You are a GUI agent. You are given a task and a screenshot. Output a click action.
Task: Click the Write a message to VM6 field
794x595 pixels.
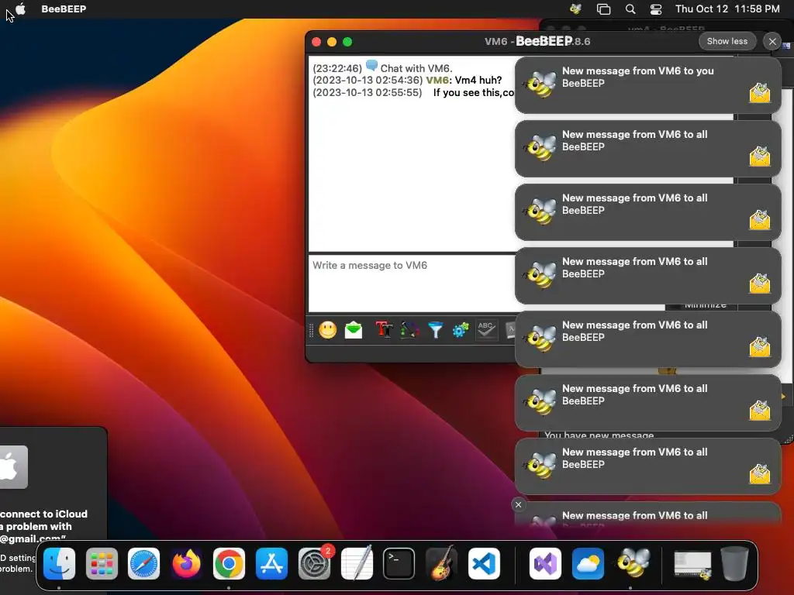click(x=412, y=283)
